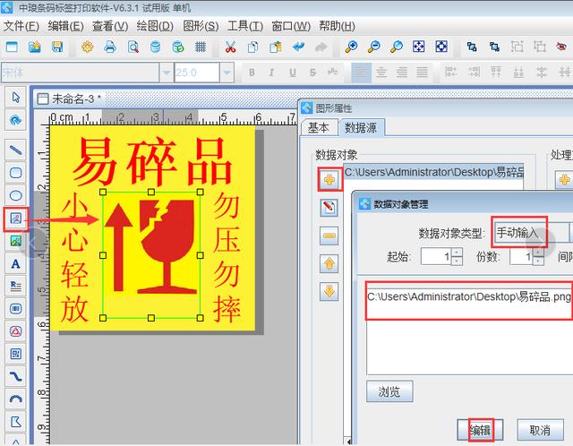Toggle underline text formatting
Screen dimensions: 573x446
[x=291, y=73]
